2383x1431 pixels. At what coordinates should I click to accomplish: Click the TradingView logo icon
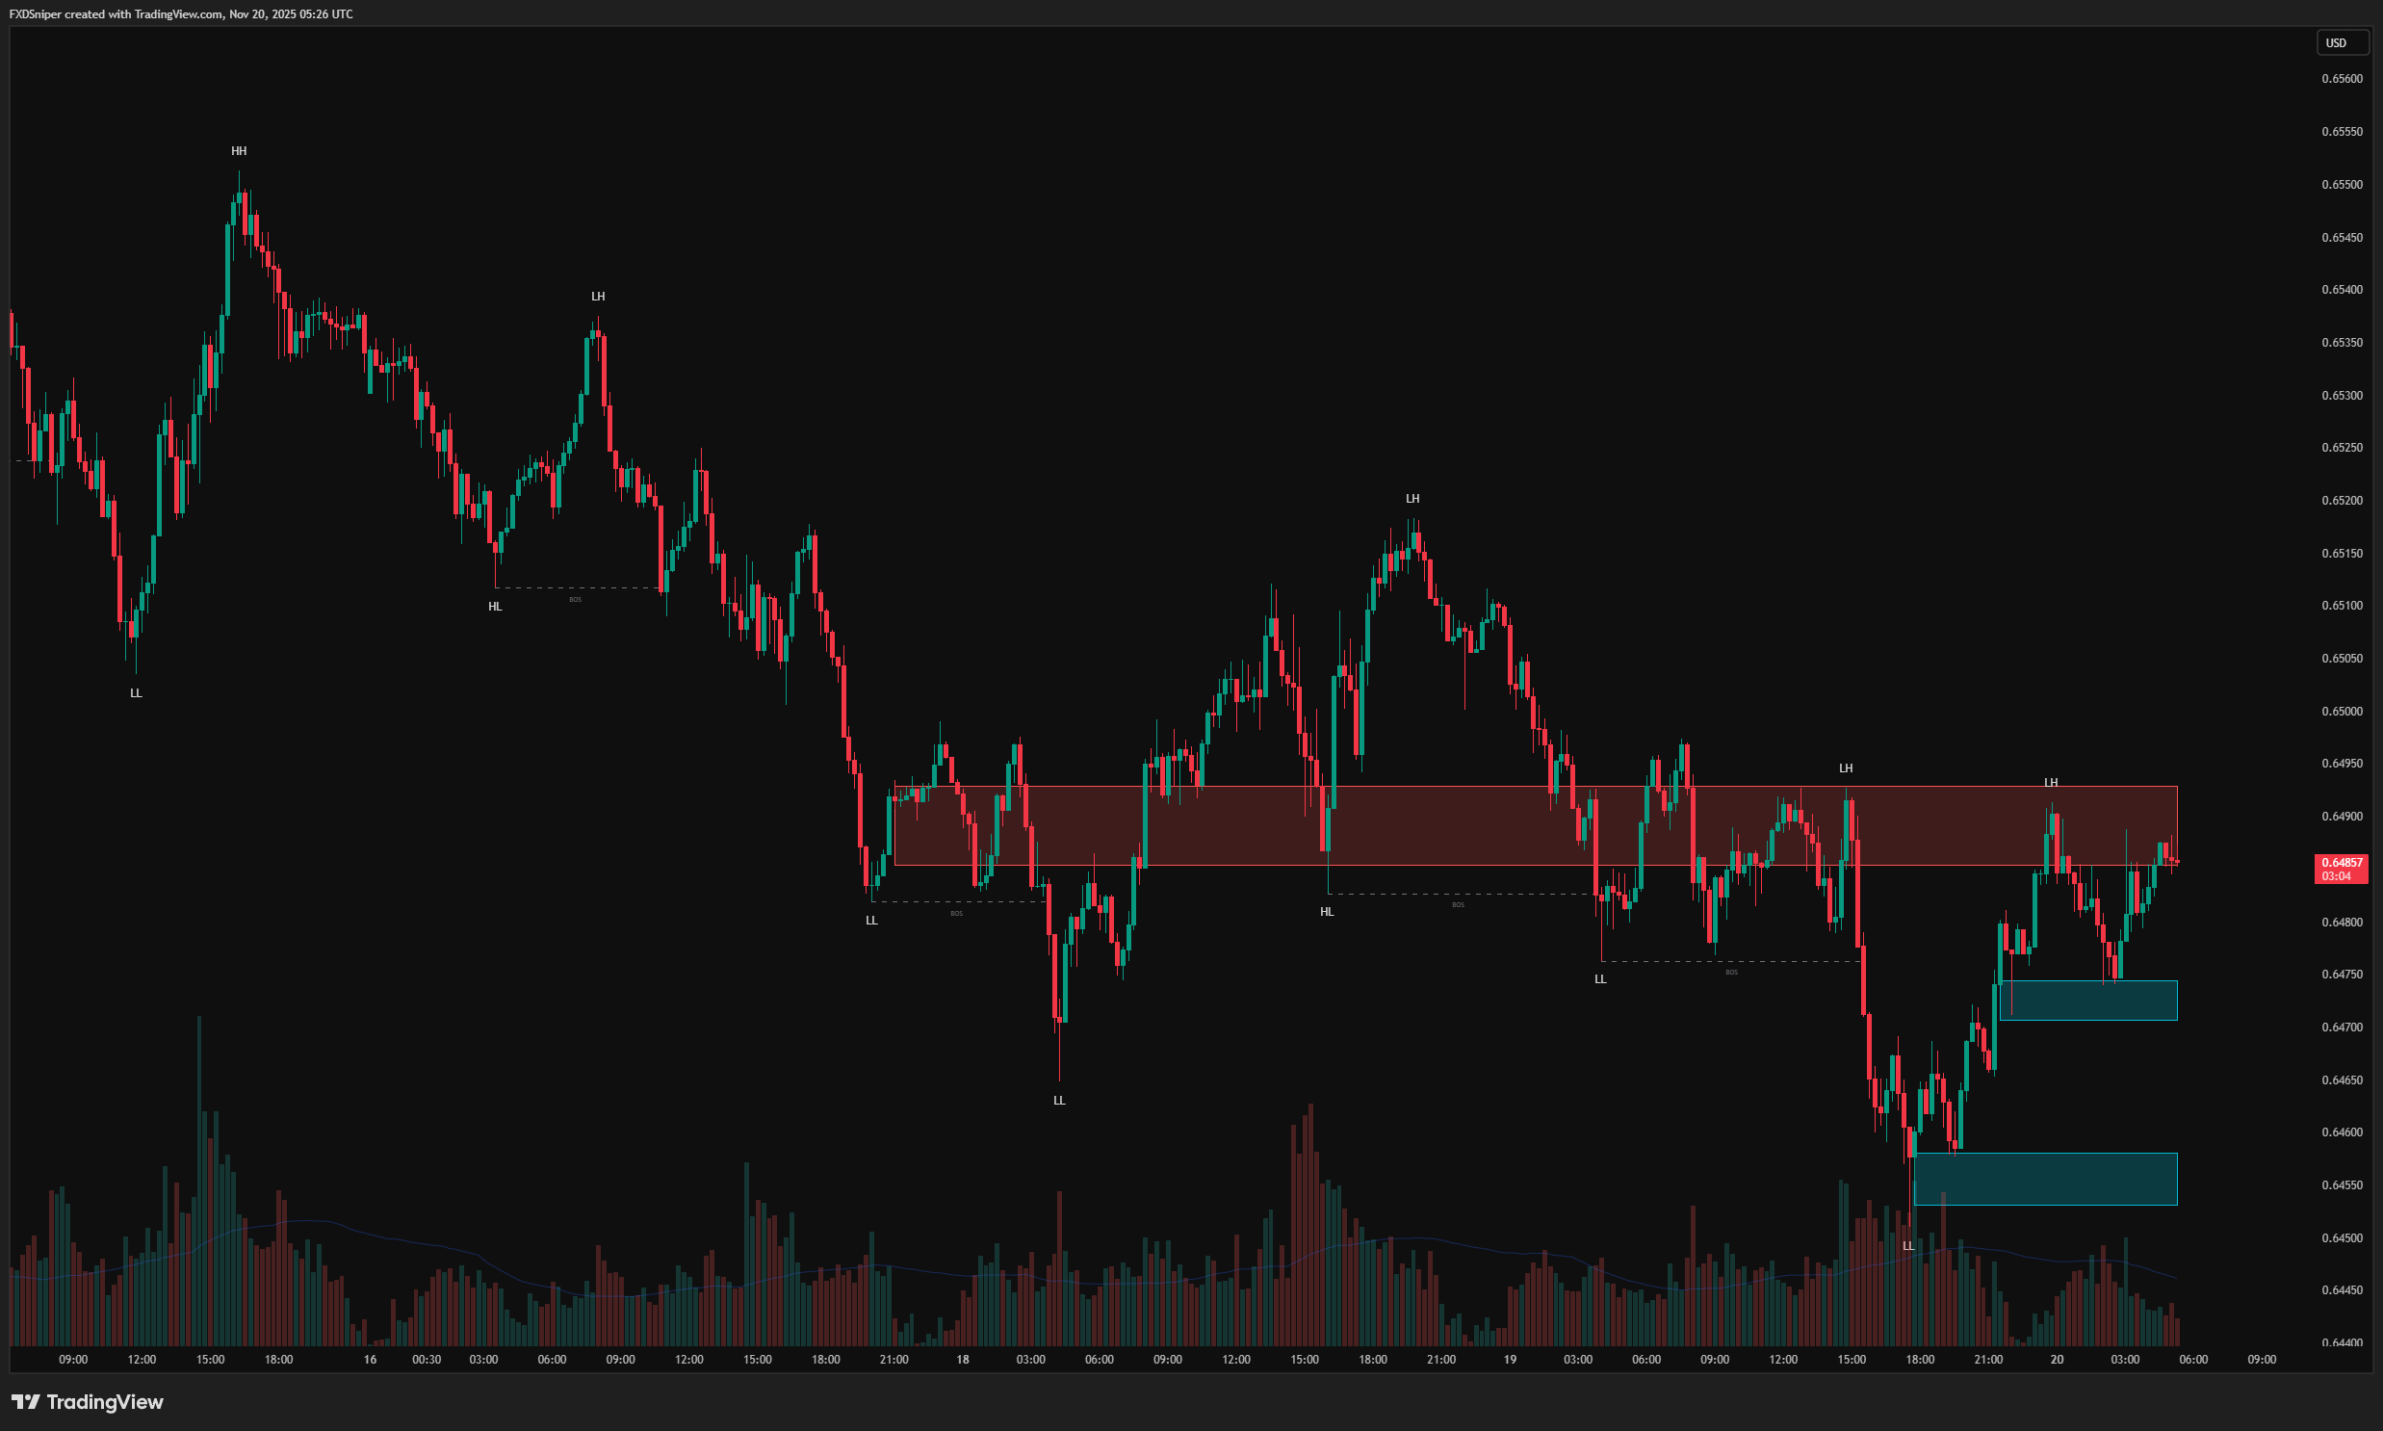pos(26,1402)
